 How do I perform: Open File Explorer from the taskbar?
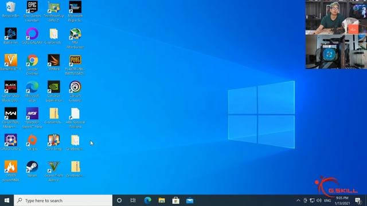[162, 200]
